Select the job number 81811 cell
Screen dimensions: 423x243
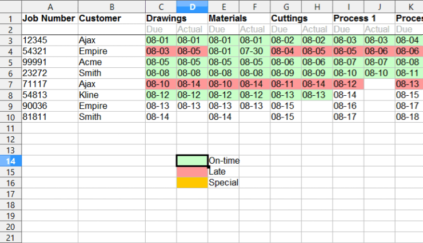point(49,117)
